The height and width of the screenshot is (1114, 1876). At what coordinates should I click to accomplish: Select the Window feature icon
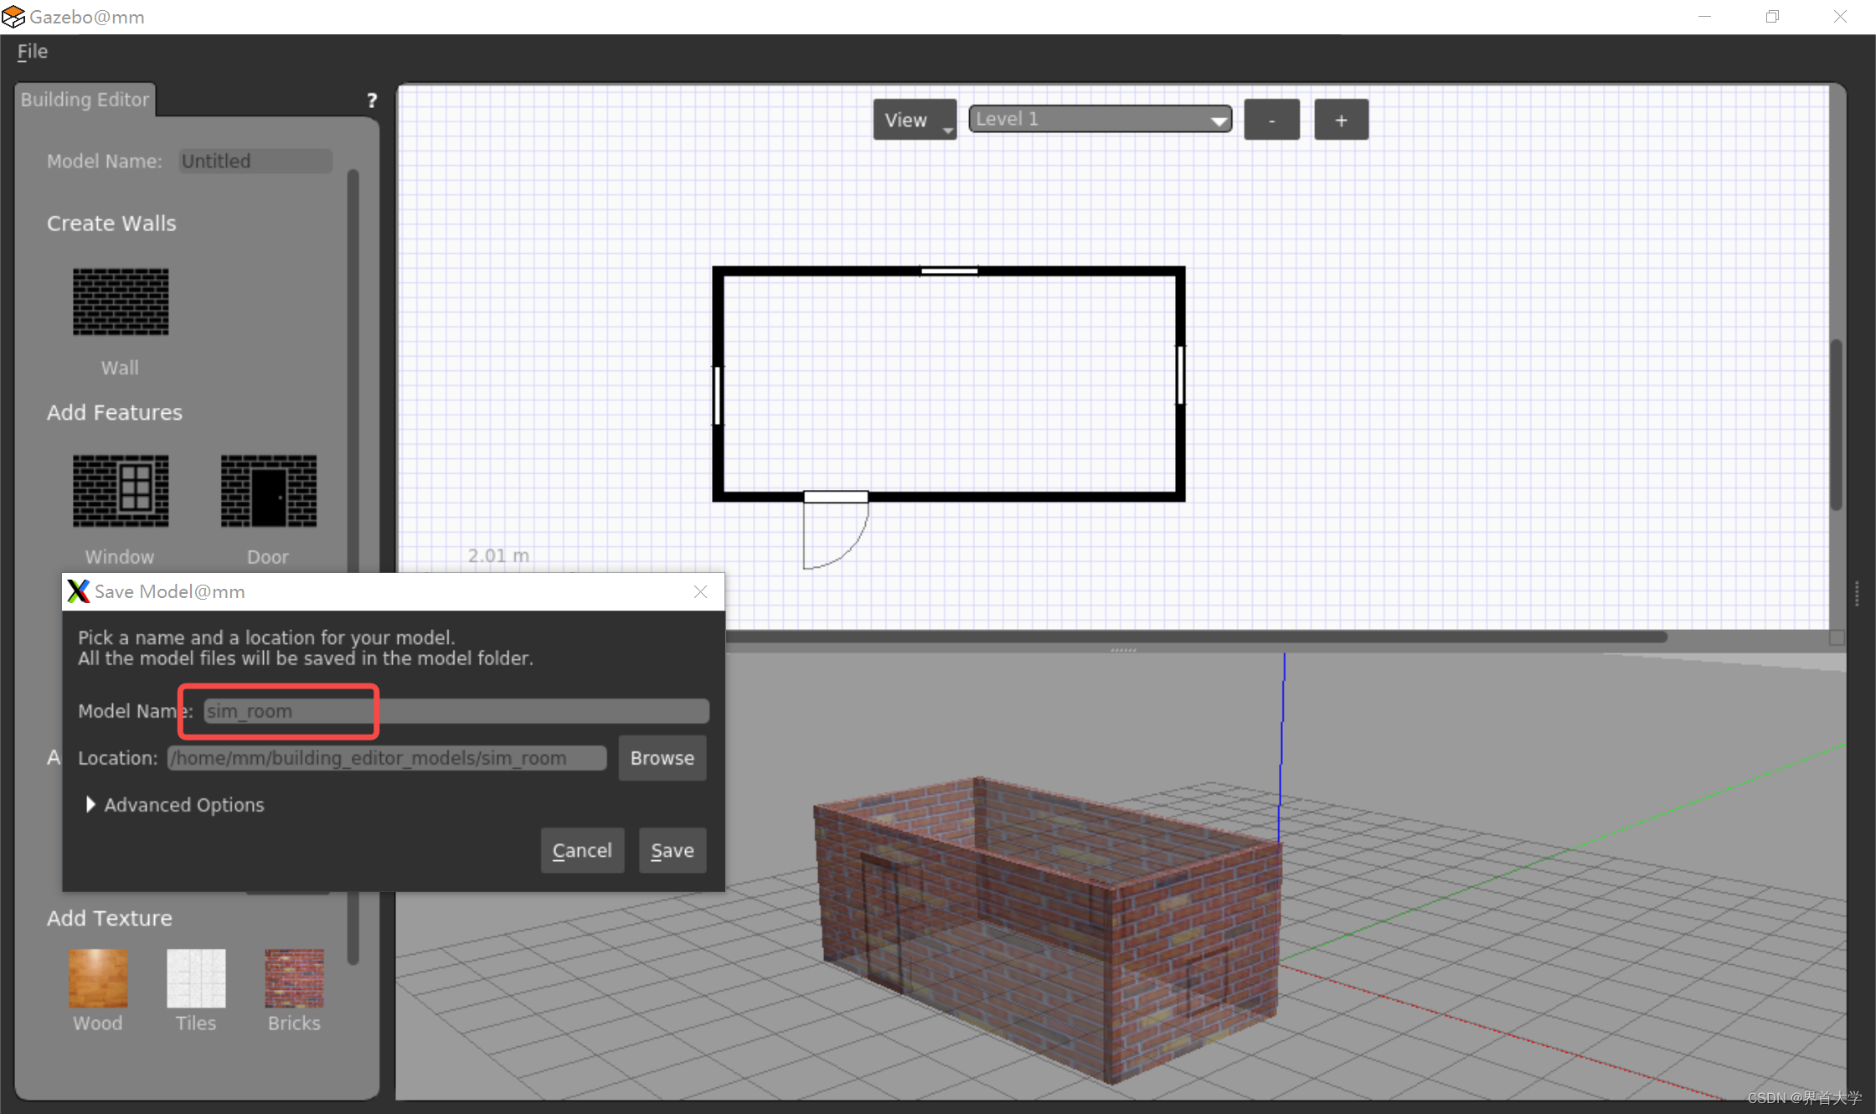pos(121,491)
